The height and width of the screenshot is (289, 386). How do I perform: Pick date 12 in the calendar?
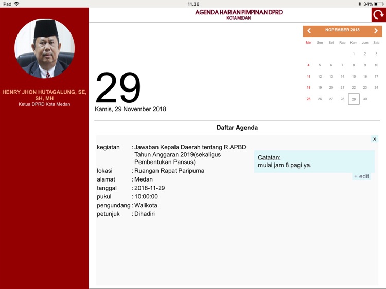coord(320,77)
